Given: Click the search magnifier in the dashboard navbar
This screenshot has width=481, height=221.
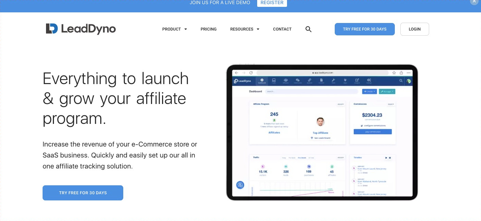Looking at the screenshot, I should coord(401,81).
